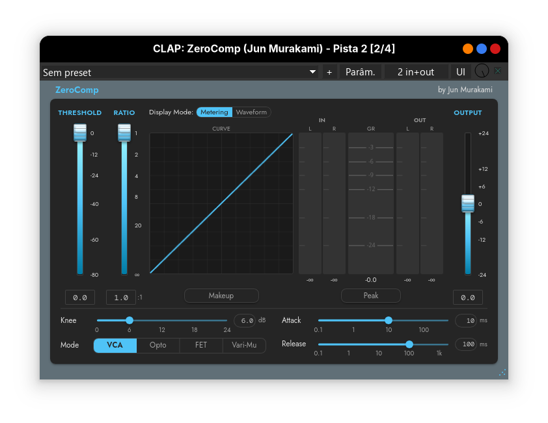Screen dimensions: 548x423
Task: Select Vari-Mu compressor mode
Action: pyautogui.click(x=244, y=345)
